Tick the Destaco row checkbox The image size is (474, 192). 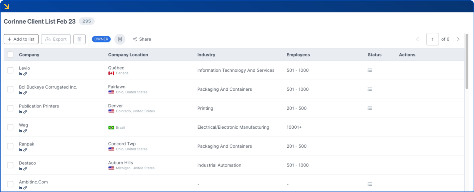coord(10,165)
